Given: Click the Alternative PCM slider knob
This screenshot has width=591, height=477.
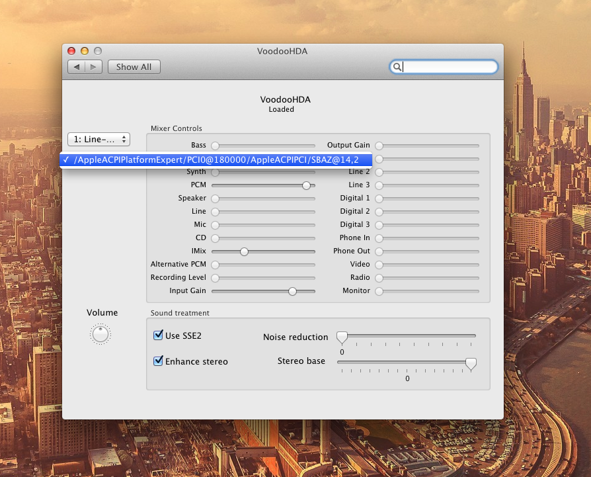Looking at the screenshot, I should pyautogui.click(x=216, y=265).
